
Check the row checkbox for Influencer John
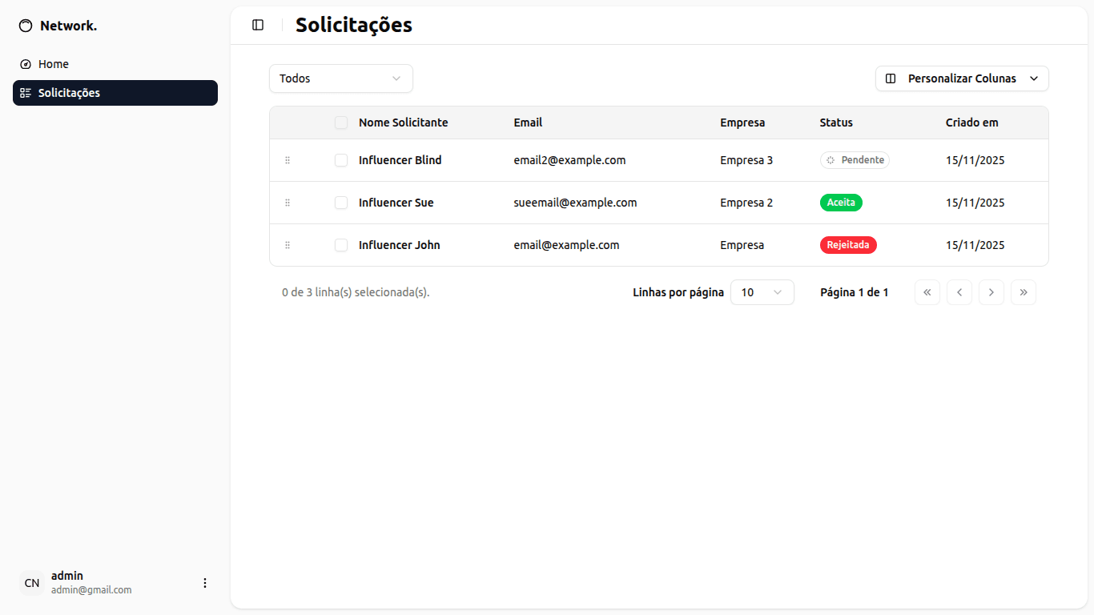(x=341, y=245)
